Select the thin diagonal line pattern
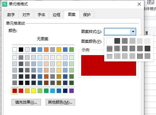Image resolution: width=156 pixels, height=115 pixels. tap(132, 56)
